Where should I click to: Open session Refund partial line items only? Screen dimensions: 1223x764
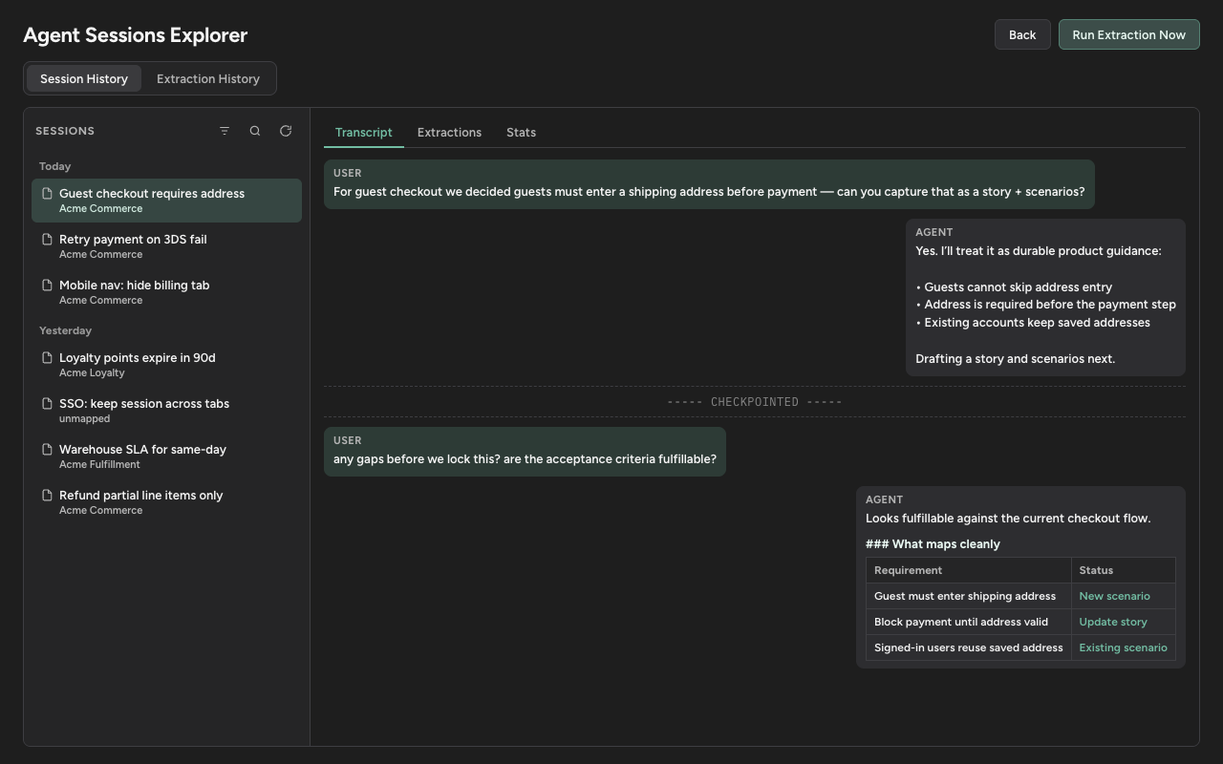coord(167,502)
